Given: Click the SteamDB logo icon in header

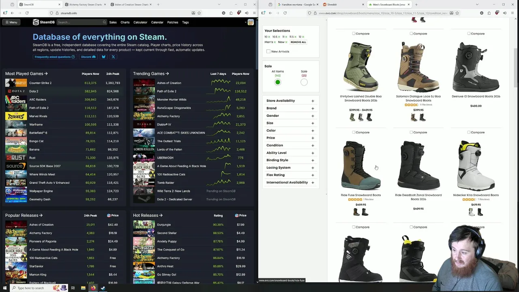Looking at the screenshot, I should click(36, 22).
